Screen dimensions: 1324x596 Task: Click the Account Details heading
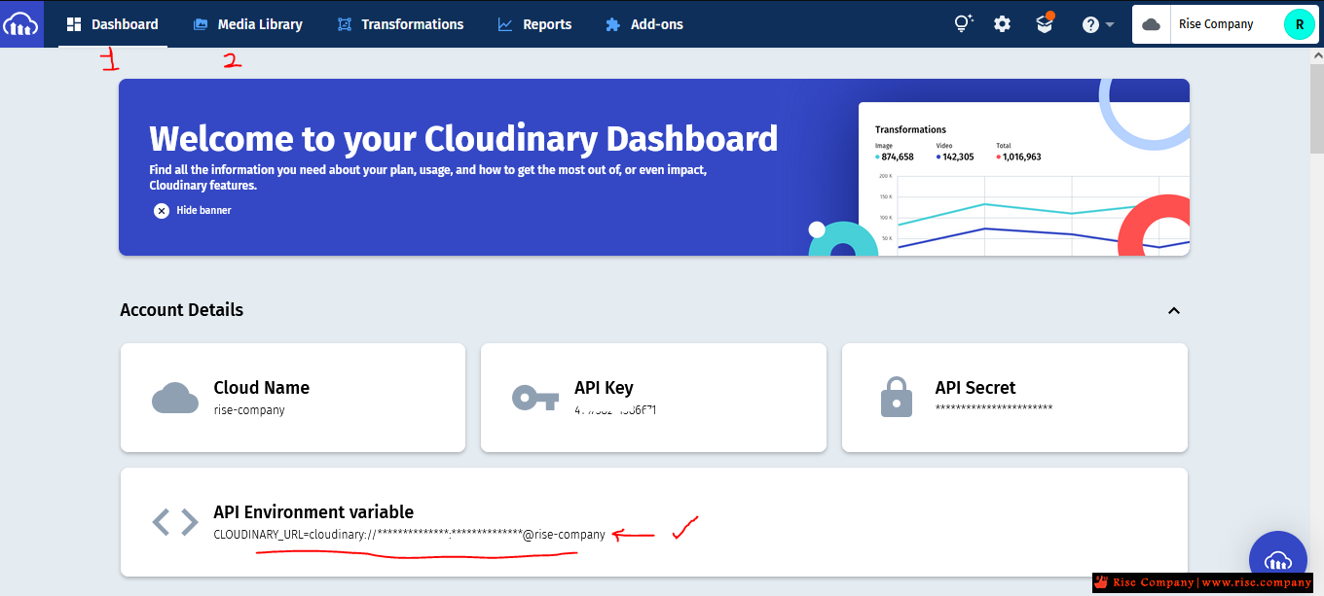point(182,310)
